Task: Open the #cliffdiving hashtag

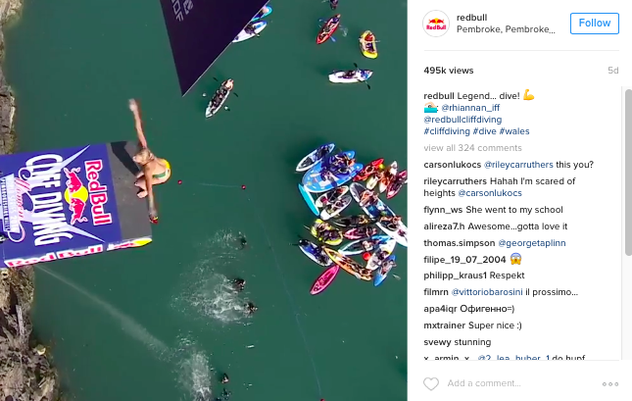Action: 447,131
